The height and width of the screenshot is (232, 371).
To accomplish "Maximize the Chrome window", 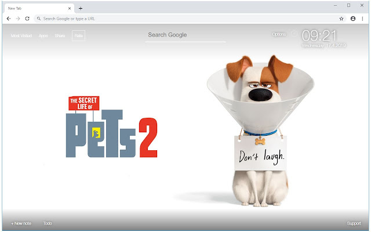I will [x=348, y=5].
